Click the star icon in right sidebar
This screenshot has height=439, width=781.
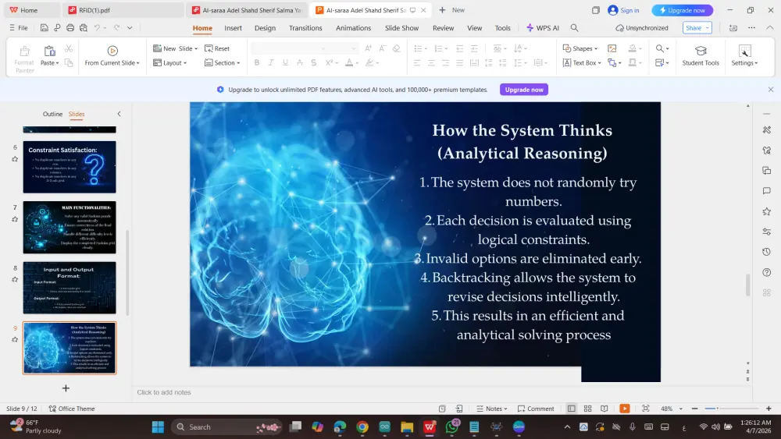(x=767, y=211)
